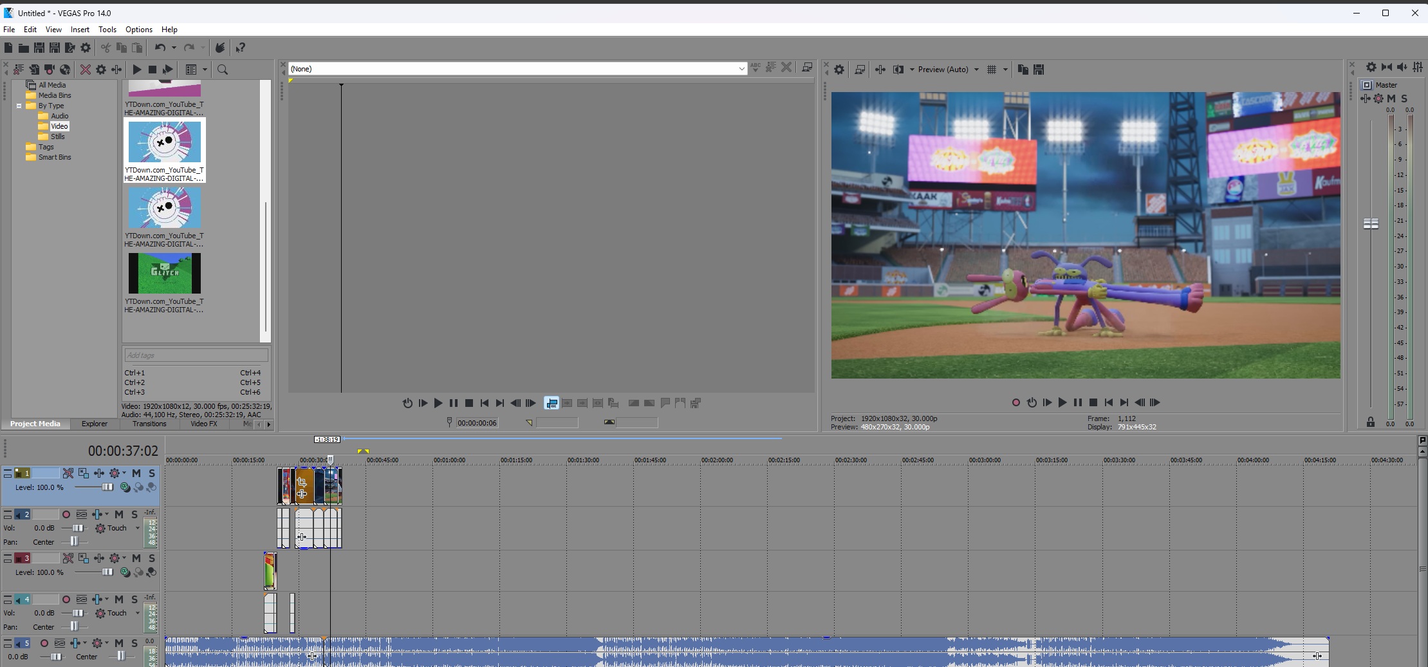Viewport: 1428px width, 667px height.
Task: Open track 2 Touch automation mode dropdown
Action: click(137, 528)
